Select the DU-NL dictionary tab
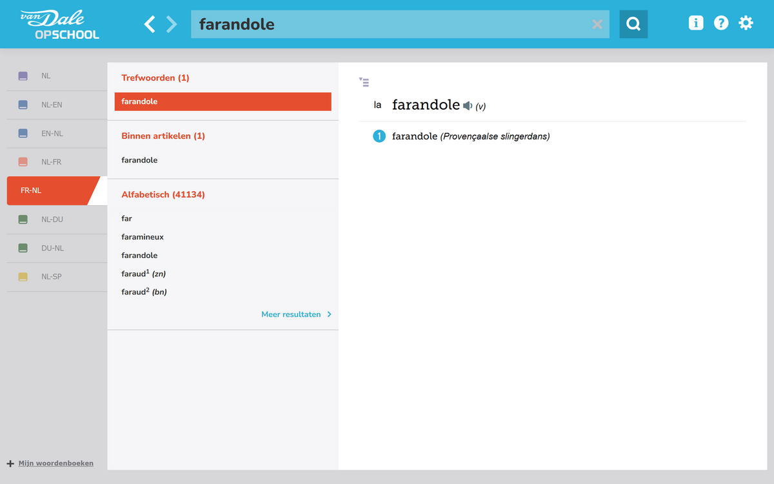 click(57, 248)
